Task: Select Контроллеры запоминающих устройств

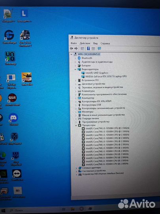Action: click(103, 108)
